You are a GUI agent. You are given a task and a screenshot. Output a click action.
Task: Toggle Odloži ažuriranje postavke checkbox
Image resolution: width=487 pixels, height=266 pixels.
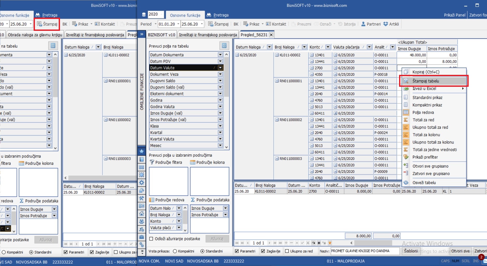pyautogui.click(x=151, y=239)
